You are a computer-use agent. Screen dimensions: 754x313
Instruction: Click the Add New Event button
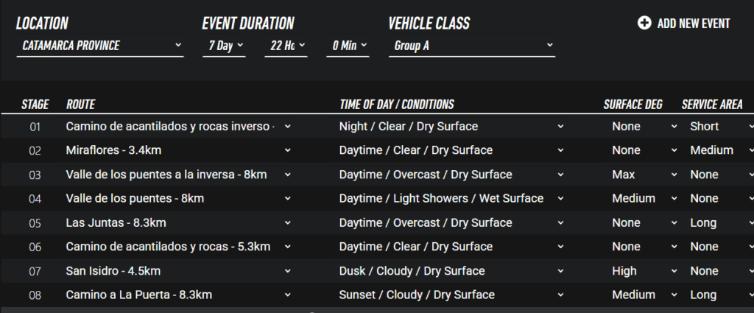pos(693,24)
